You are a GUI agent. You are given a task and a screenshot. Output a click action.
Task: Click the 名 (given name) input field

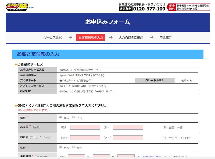click(128, 127)
